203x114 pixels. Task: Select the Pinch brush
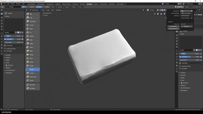coord(33,58)
